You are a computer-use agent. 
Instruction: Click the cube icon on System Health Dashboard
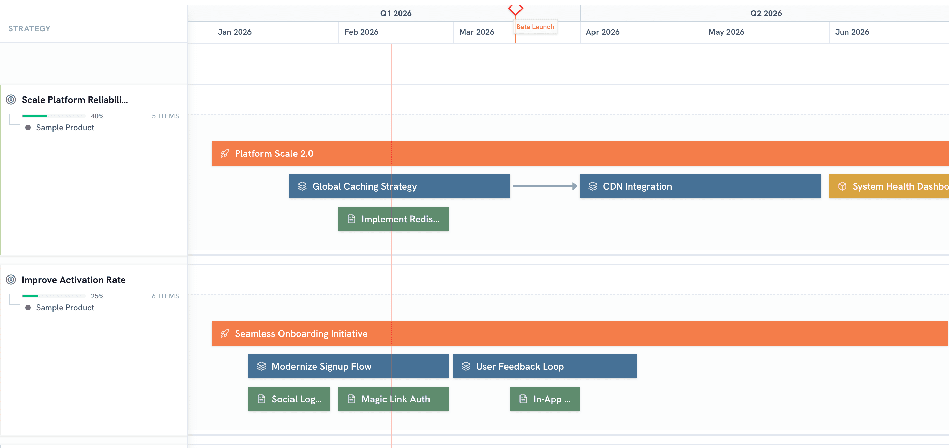point(843,186)
